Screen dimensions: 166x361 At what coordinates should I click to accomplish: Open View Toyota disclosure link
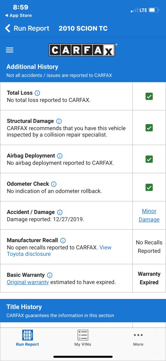click(x=59, y=251)
